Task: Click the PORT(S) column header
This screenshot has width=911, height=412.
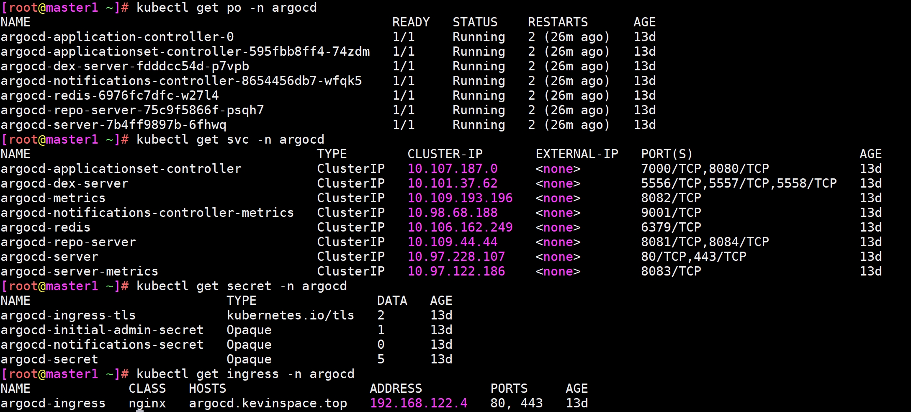Action: pyautogui.click(x=667, y=154)
